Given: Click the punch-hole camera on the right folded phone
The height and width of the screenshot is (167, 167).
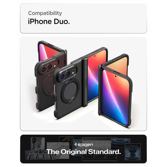Looking at the screenshot, I should click(116, 76).
